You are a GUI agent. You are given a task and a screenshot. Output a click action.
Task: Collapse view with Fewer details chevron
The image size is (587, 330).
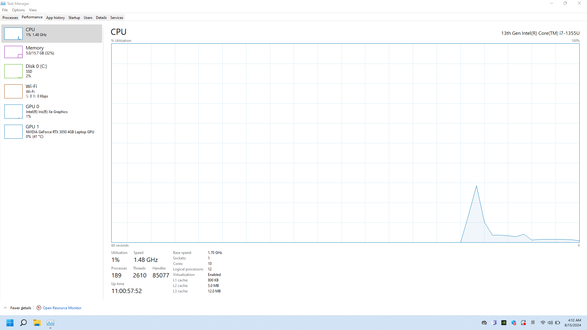(6, 308)
